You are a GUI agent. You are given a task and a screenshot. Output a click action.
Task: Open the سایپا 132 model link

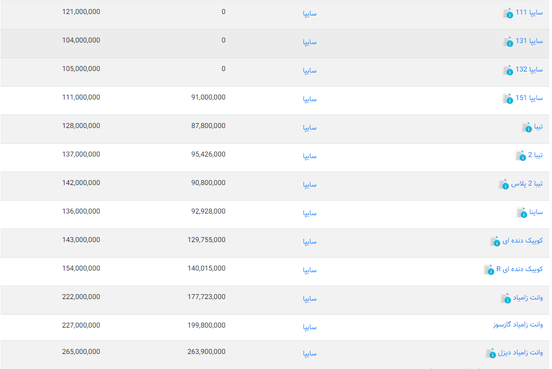click(529, 69)
